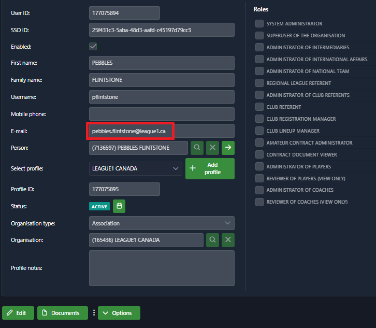Image resolution: width=376 pixels, height=328 pixels.
Task: Tick the Administrator of Players role
Action: pyautogui.click(x=259, y=167)
